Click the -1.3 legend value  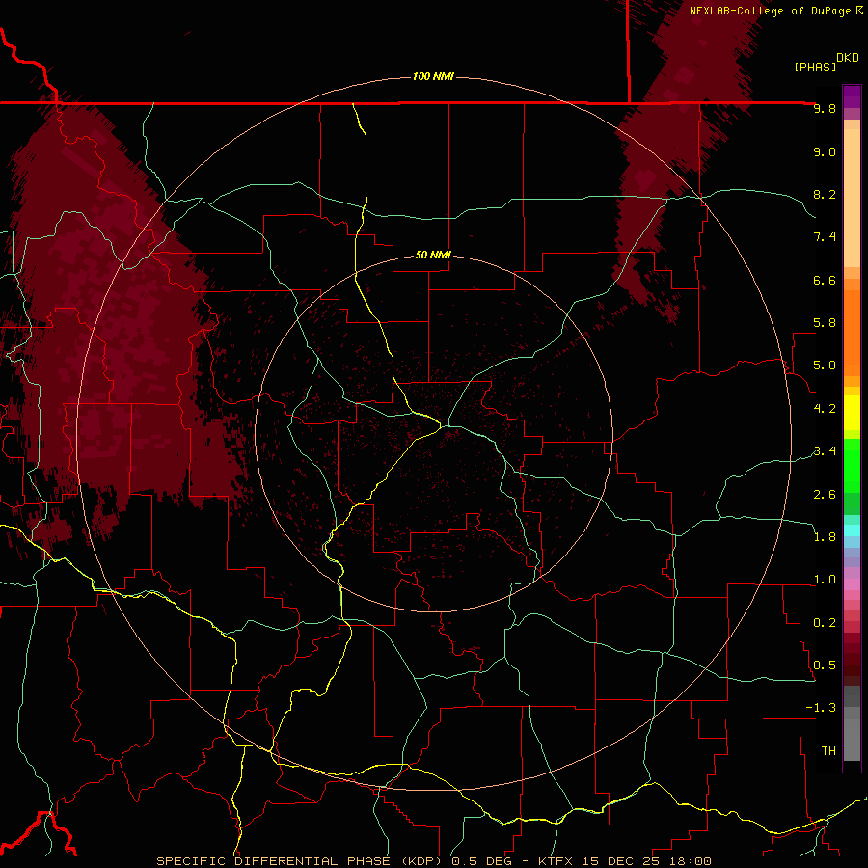[821, 708]
